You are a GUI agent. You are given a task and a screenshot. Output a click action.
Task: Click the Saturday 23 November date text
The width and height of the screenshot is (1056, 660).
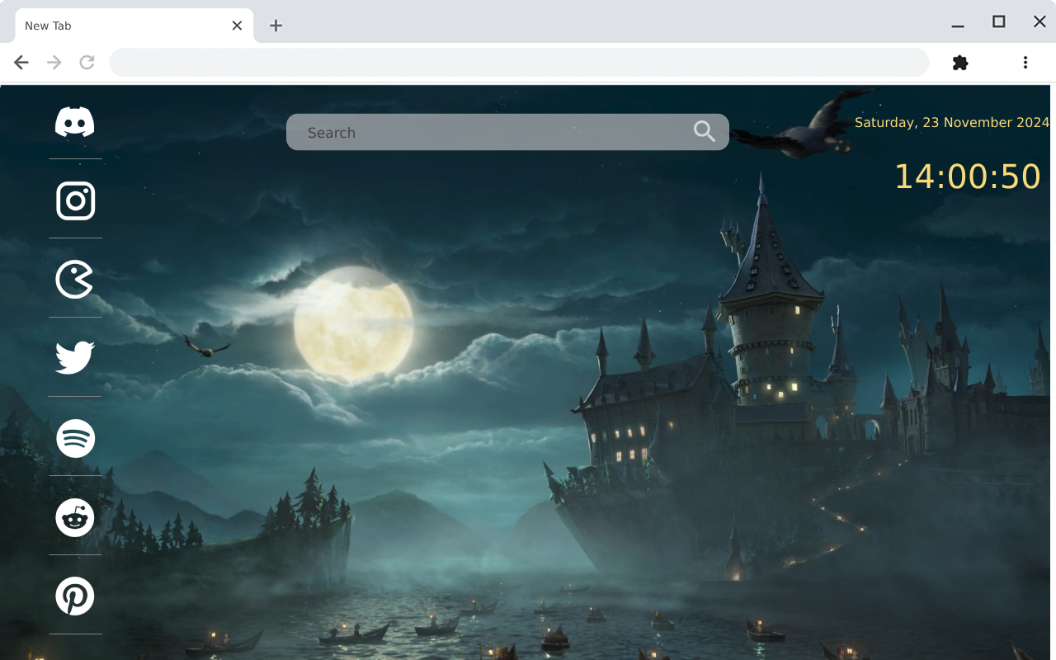point(951,122)
